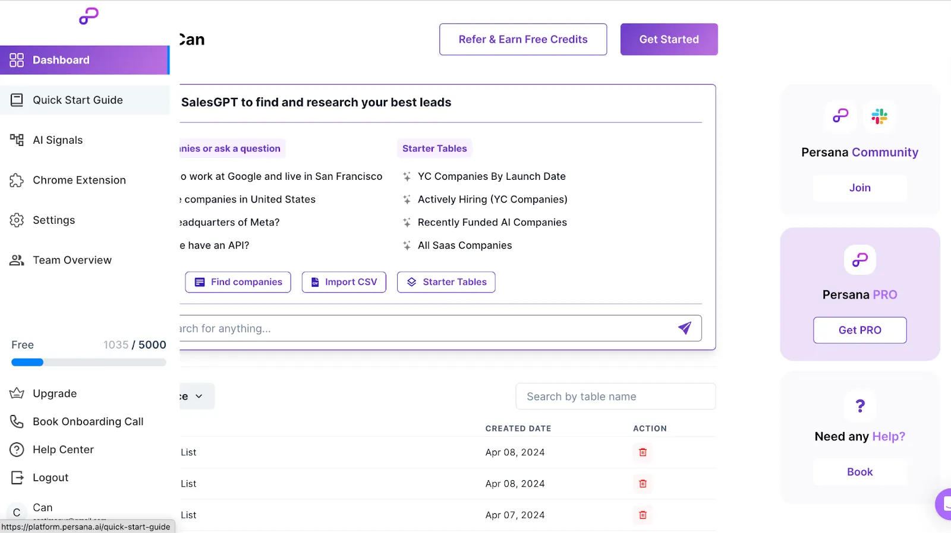Choose the Google San Francisco example prompt
Viewport: 951px width, 533px height.
[281, 176]
